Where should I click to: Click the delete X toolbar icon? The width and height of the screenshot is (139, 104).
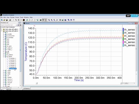tap(21, 20)
